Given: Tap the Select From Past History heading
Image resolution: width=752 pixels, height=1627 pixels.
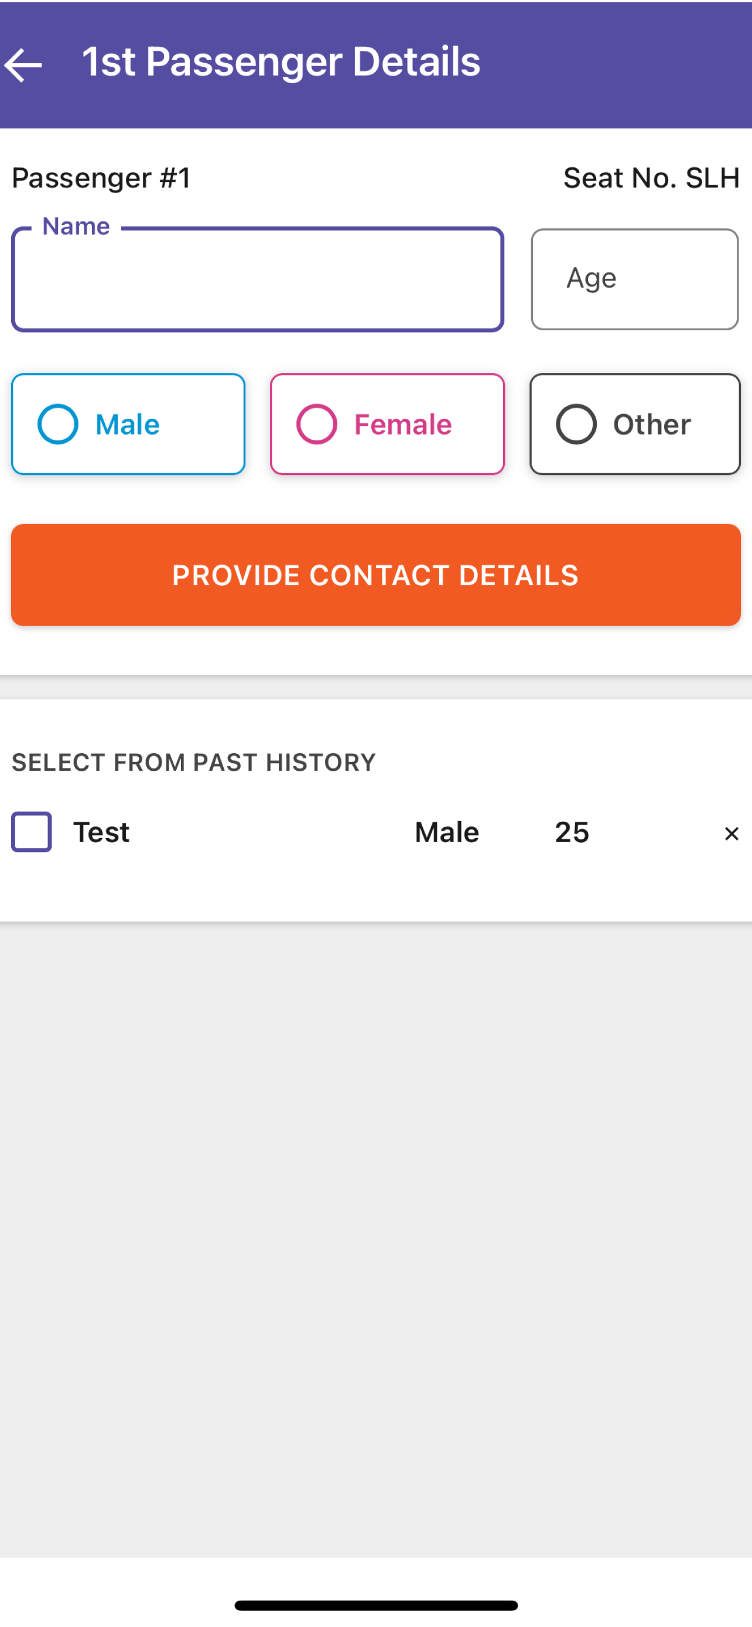Looking at the screenshot, I should 194,763.
